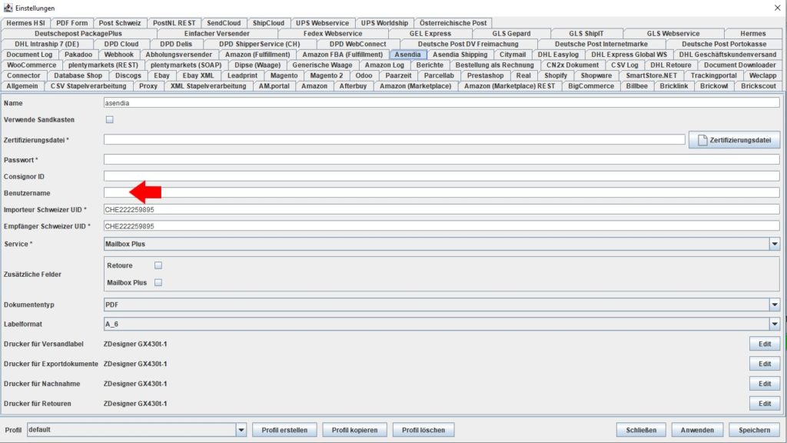The image size is (787, 443).
Task: Toggle the Verwende Sandkasten checkbox
Action: [109, 119]
